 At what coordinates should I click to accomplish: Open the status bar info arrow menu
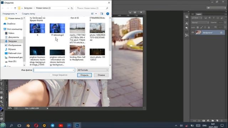pos(47,108)
